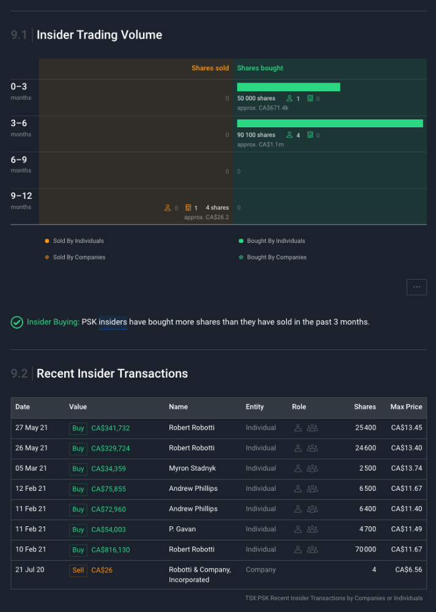The width and height of the screenshot is (436, 612).
Task: Click the company sellers icon in 9–12 months row
Action: click(188, 208)
